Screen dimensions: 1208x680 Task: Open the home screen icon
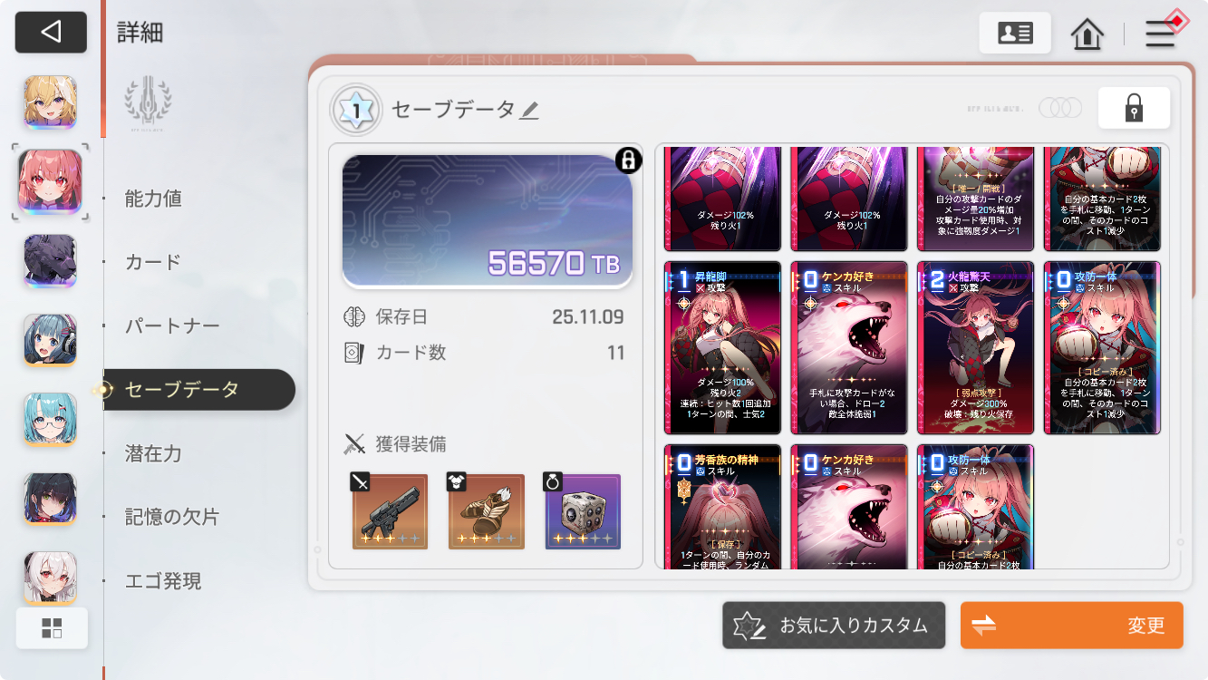(x=1087, y=34)
